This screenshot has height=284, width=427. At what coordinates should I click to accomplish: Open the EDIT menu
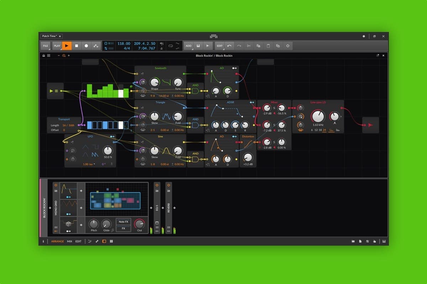pos(220,46)
